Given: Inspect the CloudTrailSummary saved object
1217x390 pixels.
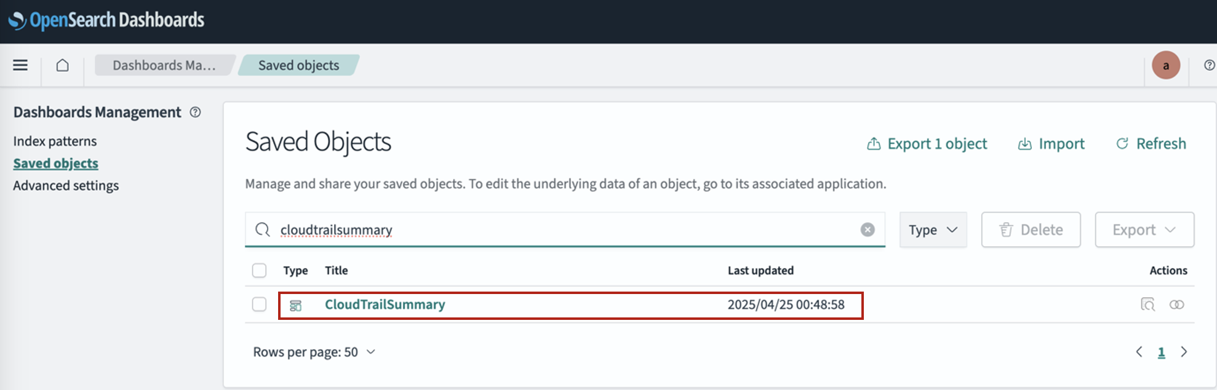Looking at the screenshot, I should point(1147,304).
